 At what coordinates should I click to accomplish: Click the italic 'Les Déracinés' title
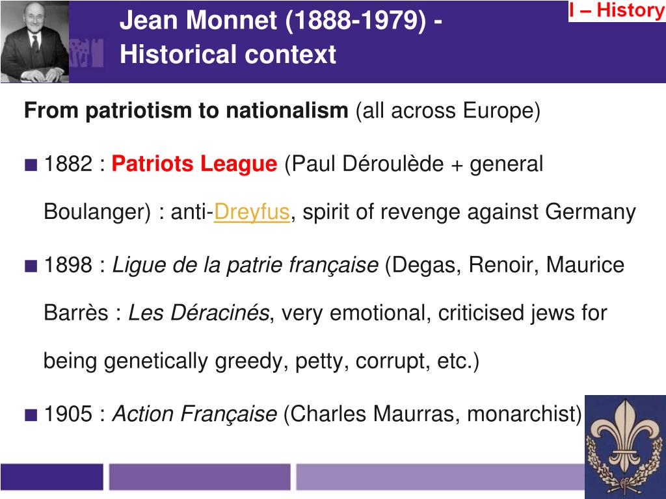199,313
